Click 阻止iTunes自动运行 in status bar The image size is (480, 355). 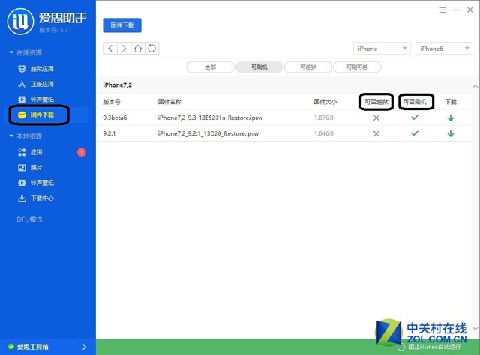[x=434, y=347]
